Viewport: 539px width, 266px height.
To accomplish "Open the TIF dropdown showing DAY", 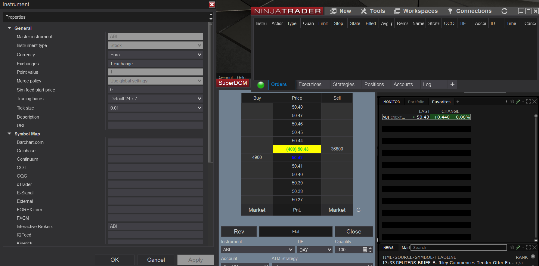I will (315, 250).
